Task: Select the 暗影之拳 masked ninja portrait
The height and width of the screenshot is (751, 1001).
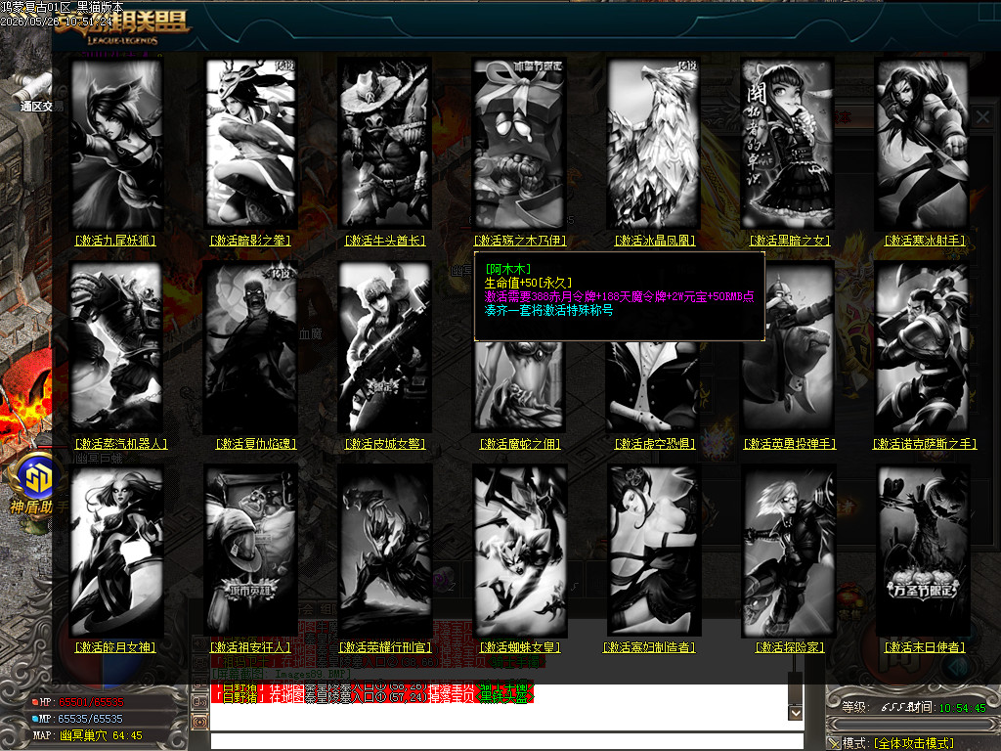Action: [250, 144]
